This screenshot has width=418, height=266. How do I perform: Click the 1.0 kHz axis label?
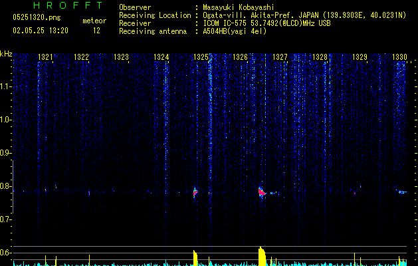click(5, 120)
